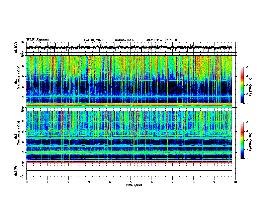
Task: Click the ch.3(V) axis label
Action: click(16, 171)
